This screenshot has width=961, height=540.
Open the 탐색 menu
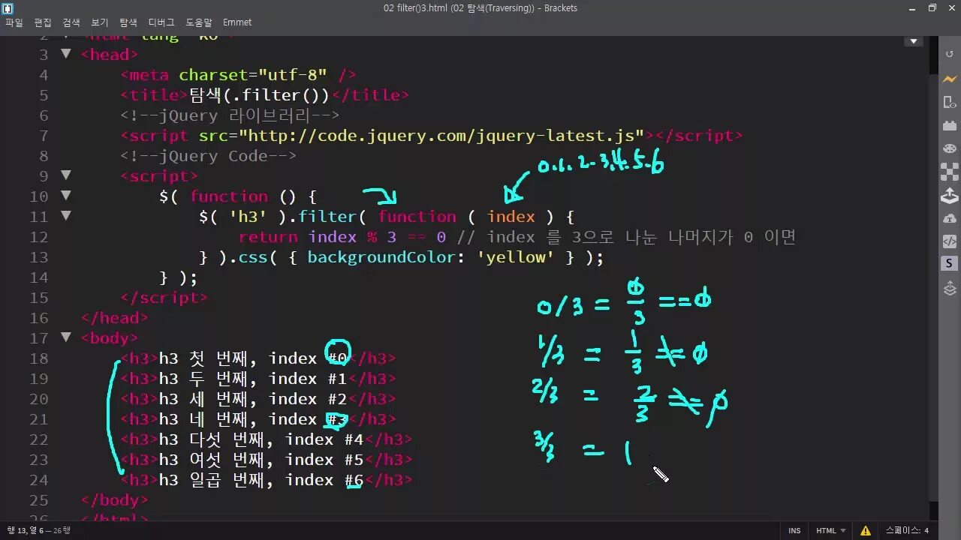point(128,22)
